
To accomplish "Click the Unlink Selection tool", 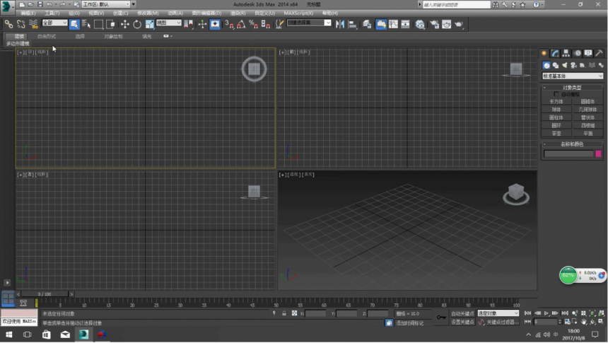I will coord(21,24).
